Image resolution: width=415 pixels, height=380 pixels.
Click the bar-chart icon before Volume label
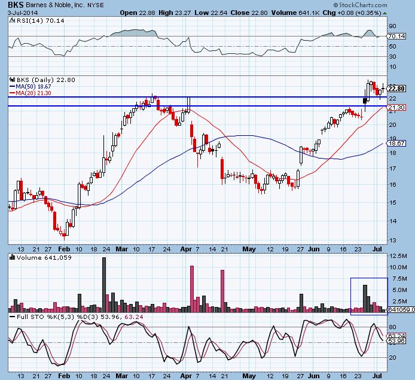pos(12,257)
